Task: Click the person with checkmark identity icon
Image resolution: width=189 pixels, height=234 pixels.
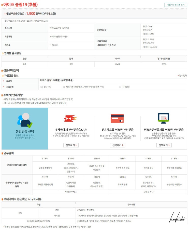Action: coord(25,120)
